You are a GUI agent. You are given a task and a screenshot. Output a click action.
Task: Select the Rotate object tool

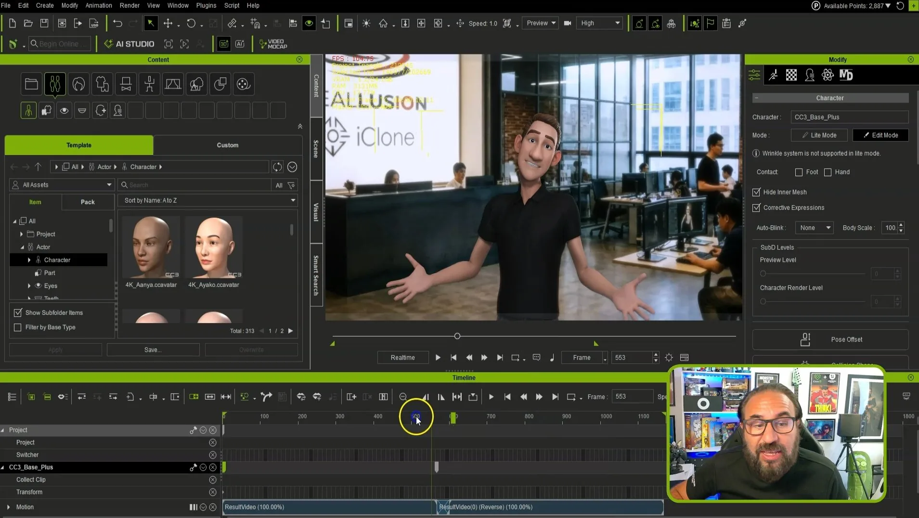191,23
